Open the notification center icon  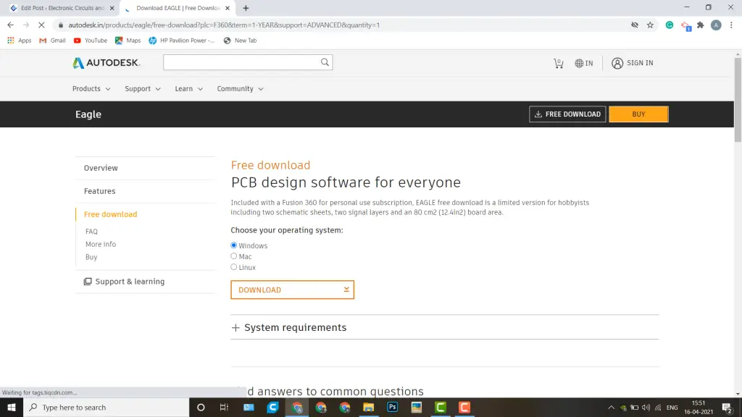click(728, 407)
